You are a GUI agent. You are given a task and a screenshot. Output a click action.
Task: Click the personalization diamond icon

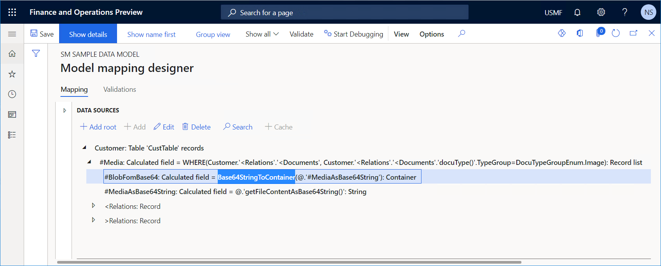click(x=562, y=33)
